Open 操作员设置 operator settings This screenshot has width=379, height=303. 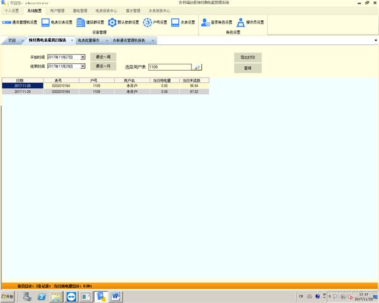tap(250, 22)
